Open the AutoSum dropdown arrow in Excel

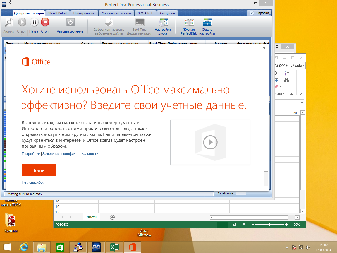281,73
